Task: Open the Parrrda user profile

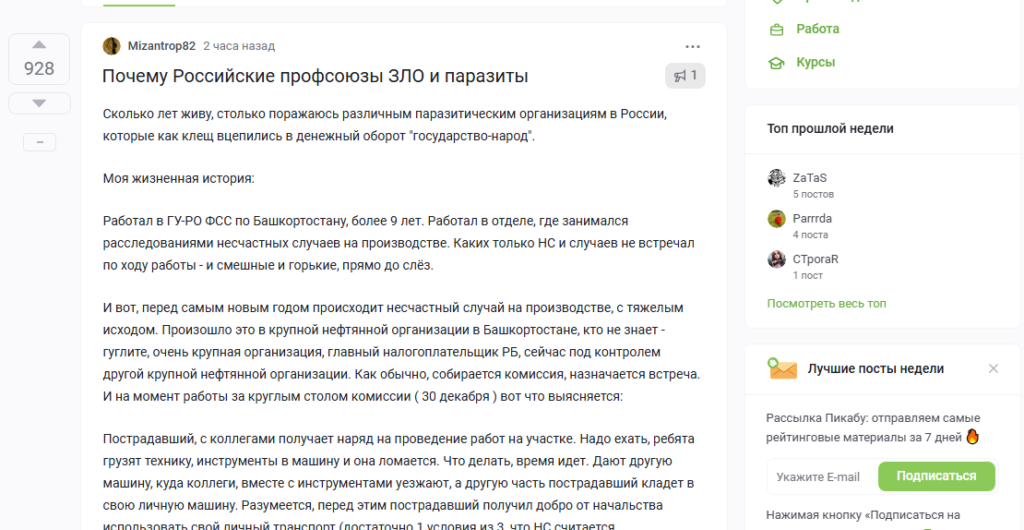Action: (813, 218)
